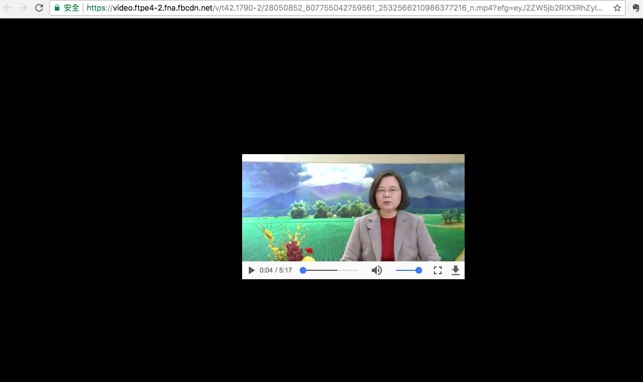
Task: Play the video
Action: pyautogui.click(x=252, y=270)
